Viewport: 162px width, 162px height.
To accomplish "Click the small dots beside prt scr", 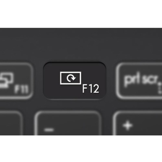I will 160,88.
